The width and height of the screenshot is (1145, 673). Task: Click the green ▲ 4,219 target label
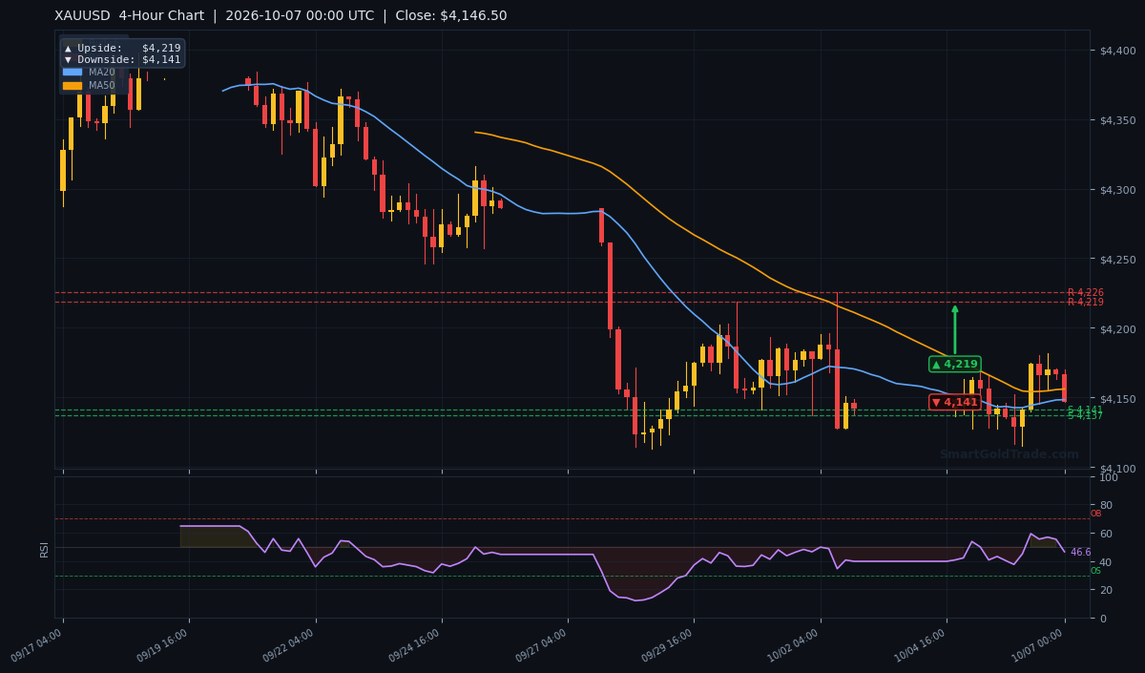954,364
